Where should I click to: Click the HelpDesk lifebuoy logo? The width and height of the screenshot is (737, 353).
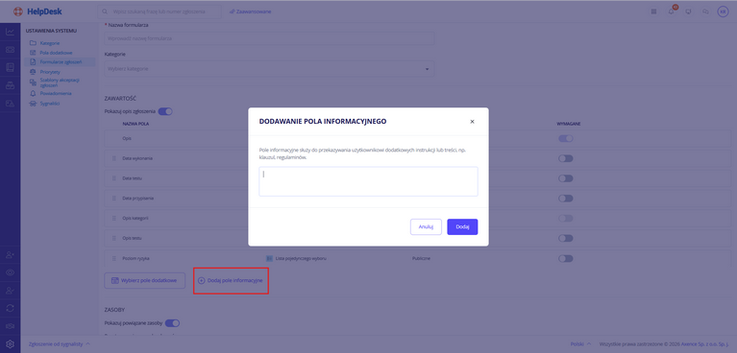point(18,12)
